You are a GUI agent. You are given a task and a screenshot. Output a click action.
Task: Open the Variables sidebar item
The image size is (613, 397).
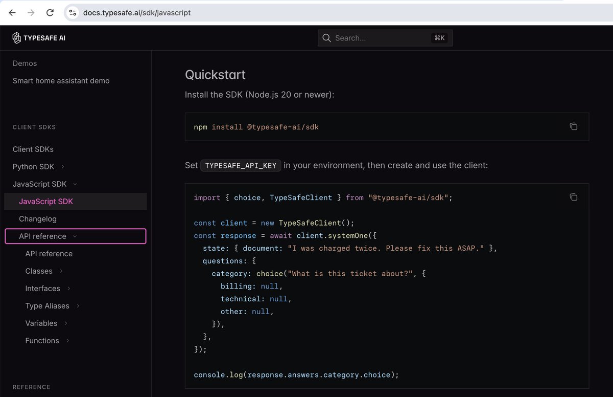(x=41, y=323)
